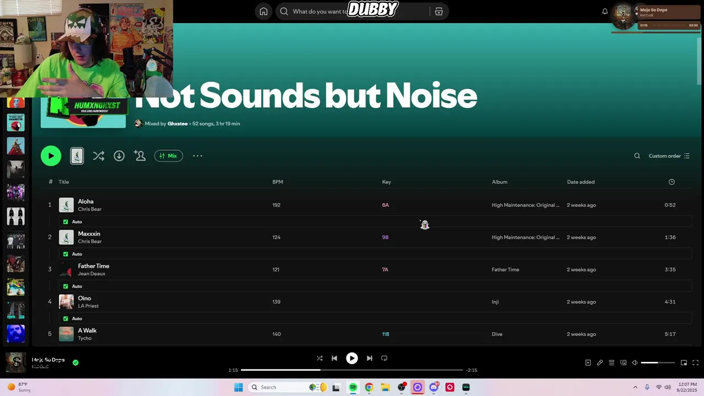The image size is (704, 396).
Task: Toggle shuffle in the bottom player bar
Action: coord(320,358)
